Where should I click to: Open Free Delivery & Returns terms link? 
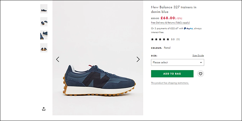[x=170, y=23]
